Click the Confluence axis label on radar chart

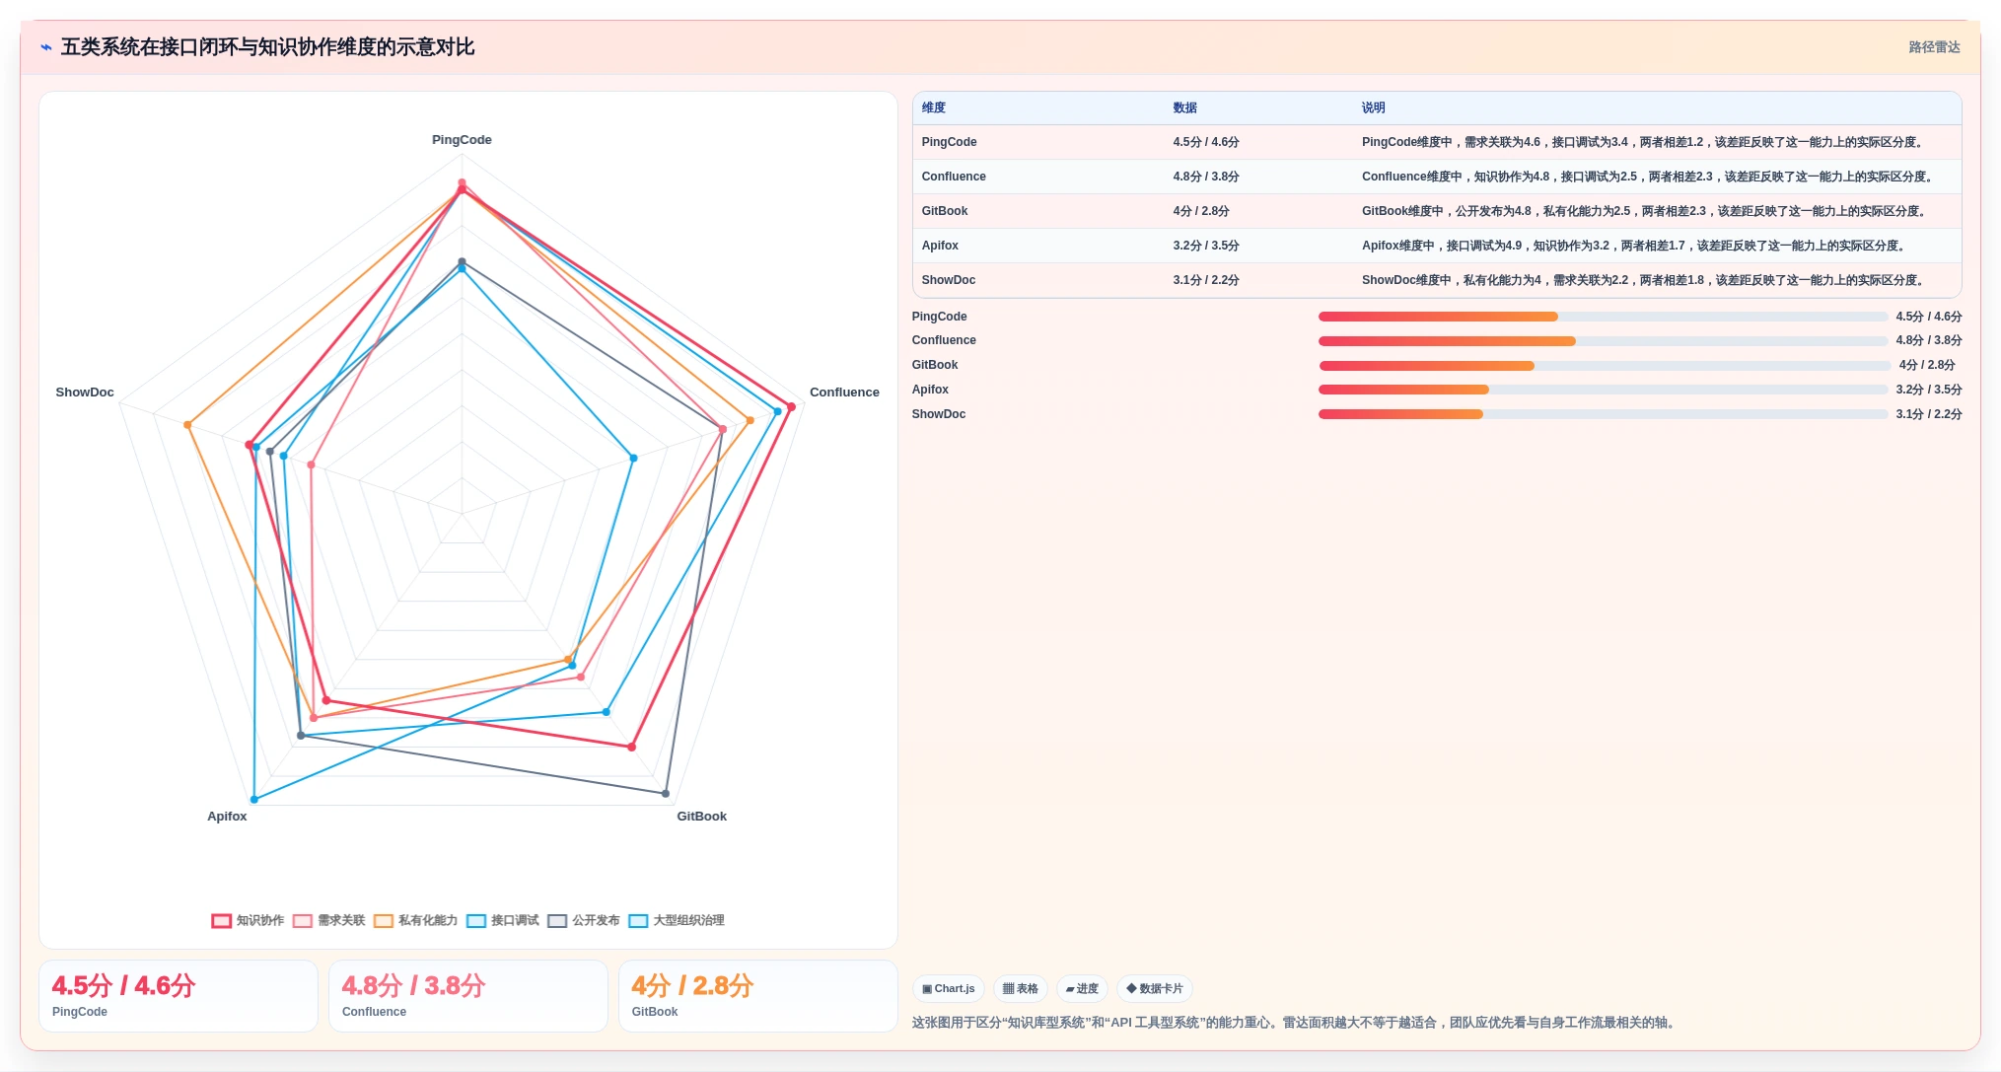tap(844, 393)
